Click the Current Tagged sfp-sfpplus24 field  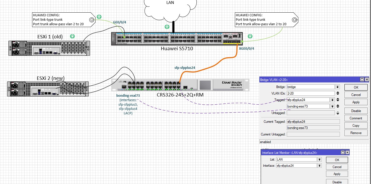(313, 122)
